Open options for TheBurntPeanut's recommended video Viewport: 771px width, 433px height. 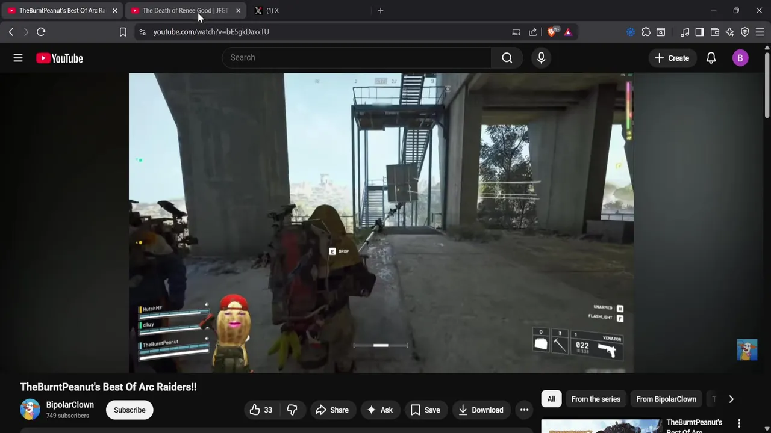point(739,424)
